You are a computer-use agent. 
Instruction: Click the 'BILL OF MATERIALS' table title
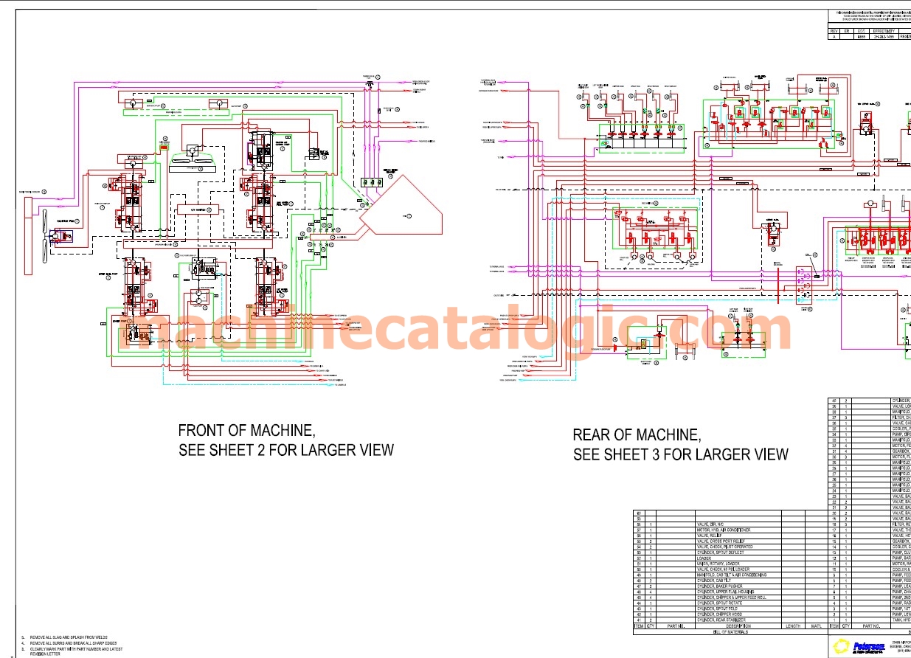tap(730, 632)
